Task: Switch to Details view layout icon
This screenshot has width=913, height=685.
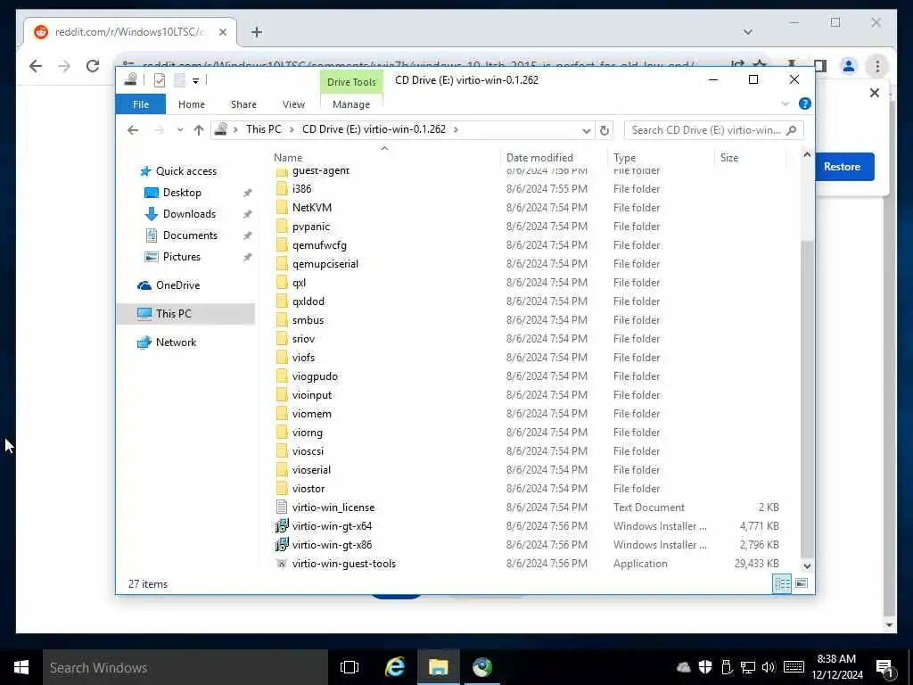Action: coord(781,583)
